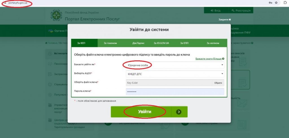Click the help icon next to Бажаєте знати більше

pos(223,59)
